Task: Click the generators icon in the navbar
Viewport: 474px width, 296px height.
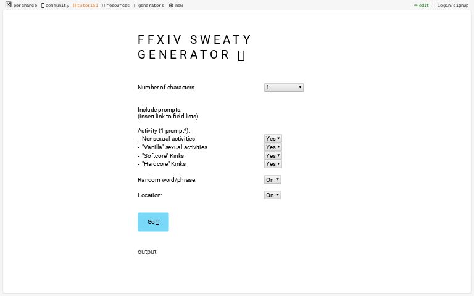Action: pyautogui.click(x=135, y=6)
